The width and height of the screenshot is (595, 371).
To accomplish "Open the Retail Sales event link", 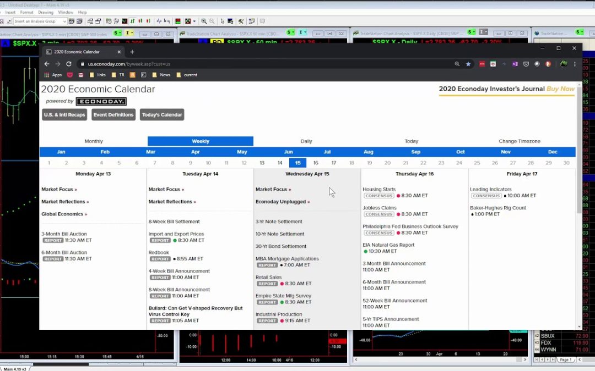I will tap(268, 277).
